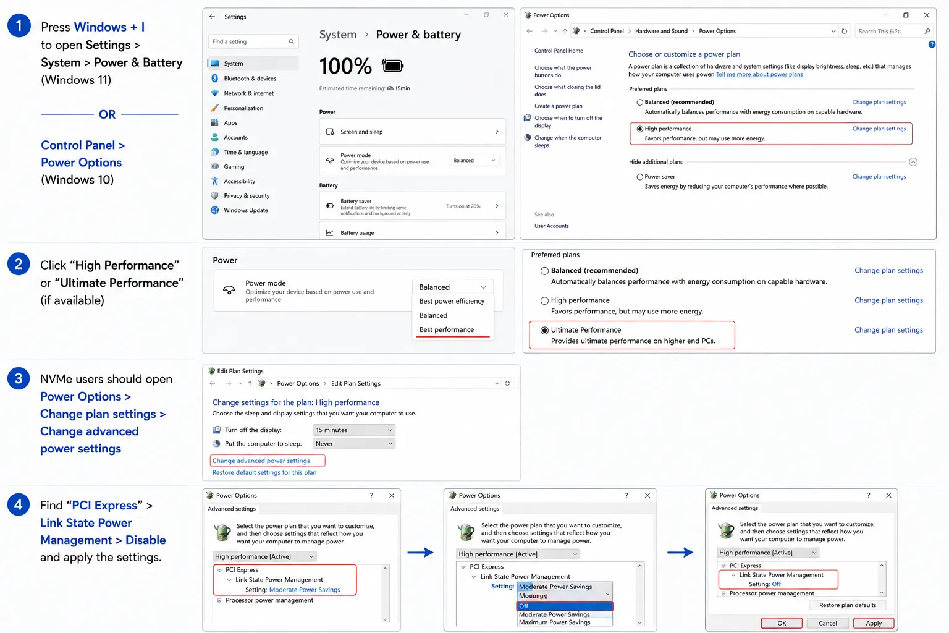The height and width of the screenshot is (633, 949).
Task: Click Control Panel in the address breadcrumb
Action: [x=607, y=31]
